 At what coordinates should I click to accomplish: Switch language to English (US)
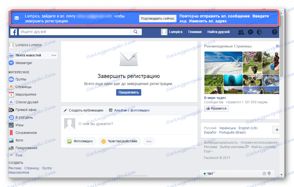click(x=248, y=128)
